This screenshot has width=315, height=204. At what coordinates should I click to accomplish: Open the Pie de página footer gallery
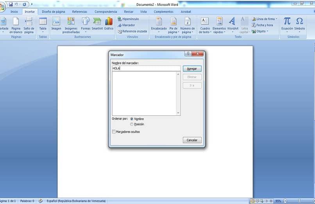(x=174, y=25)
